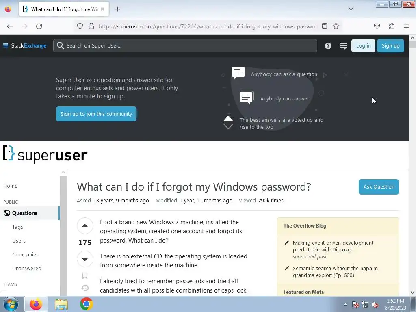Expand the list all tabs chevron
The image size is (416, 312).
351,9
